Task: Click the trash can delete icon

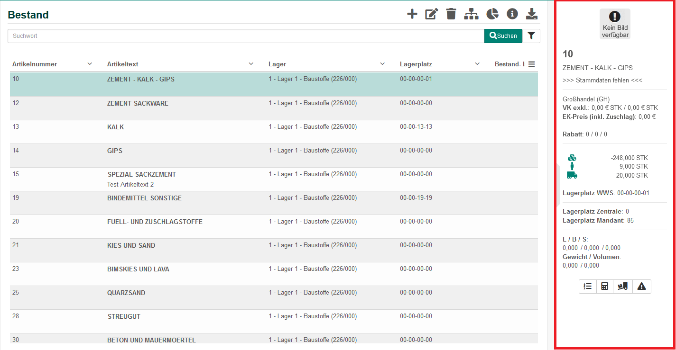Action: (x=451, y=14)
